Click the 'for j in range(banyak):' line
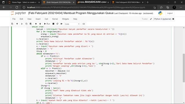 49,31
